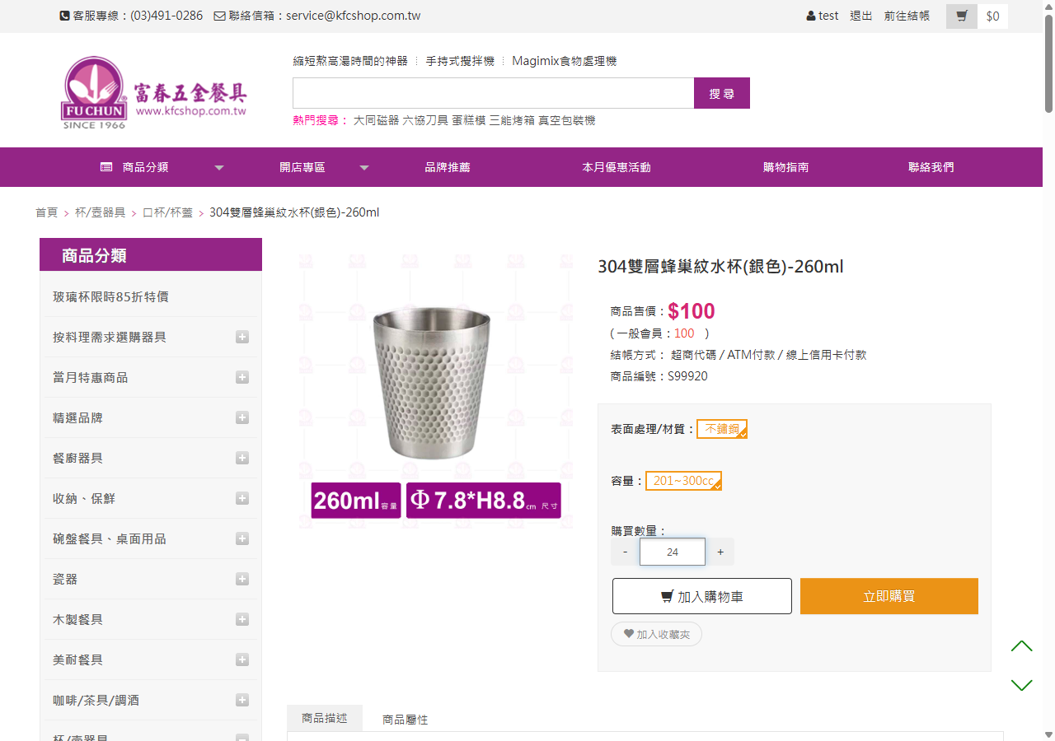Click 加入購物車 button
Viewport: 1055px width, 741px height.
coord(702,596)
